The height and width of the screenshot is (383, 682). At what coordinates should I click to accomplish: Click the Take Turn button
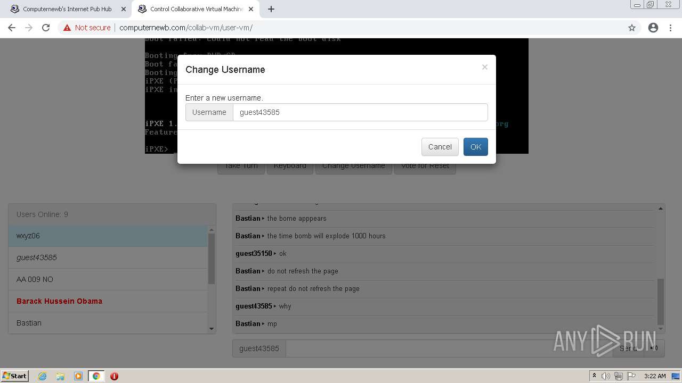click(241, 167)
